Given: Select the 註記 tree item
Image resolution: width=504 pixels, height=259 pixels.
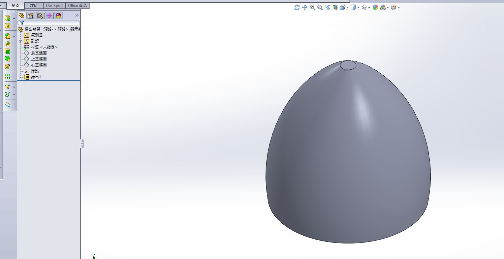Looking at the screenshot, I should [32, 41].
